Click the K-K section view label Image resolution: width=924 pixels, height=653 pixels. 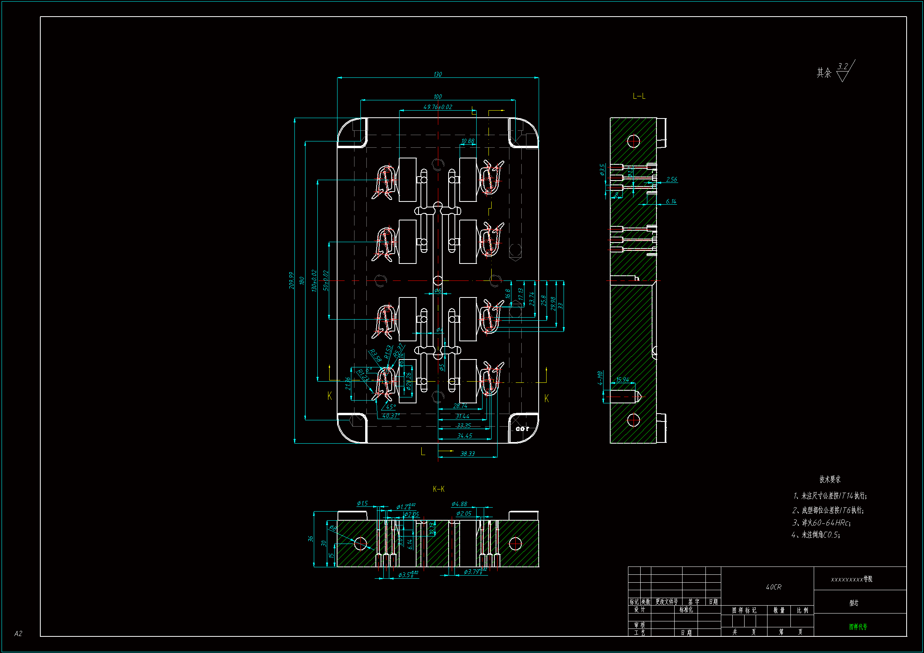click(438, 489)
